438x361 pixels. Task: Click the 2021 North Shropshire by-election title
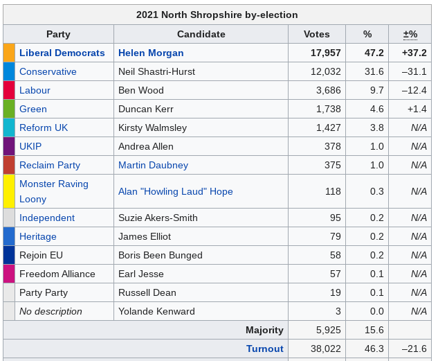tap(217, 15)
